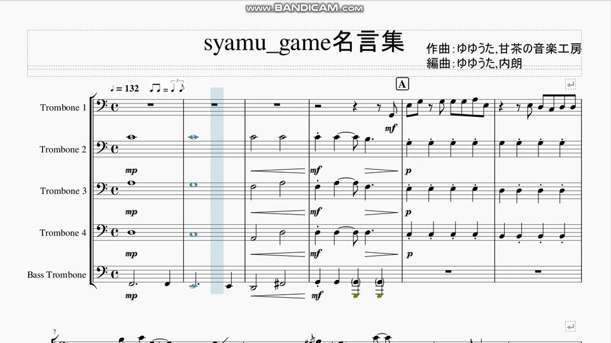This screenshot has width=611, height=343.
Task: Select the composer credit line 作曲
Action: 504,49
